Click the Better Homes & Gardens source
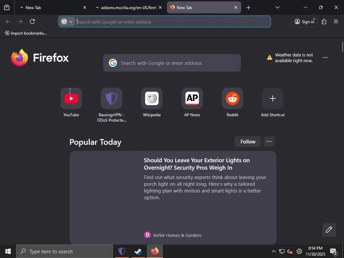Viewport: 344px width, 258px height. [173, 235]
